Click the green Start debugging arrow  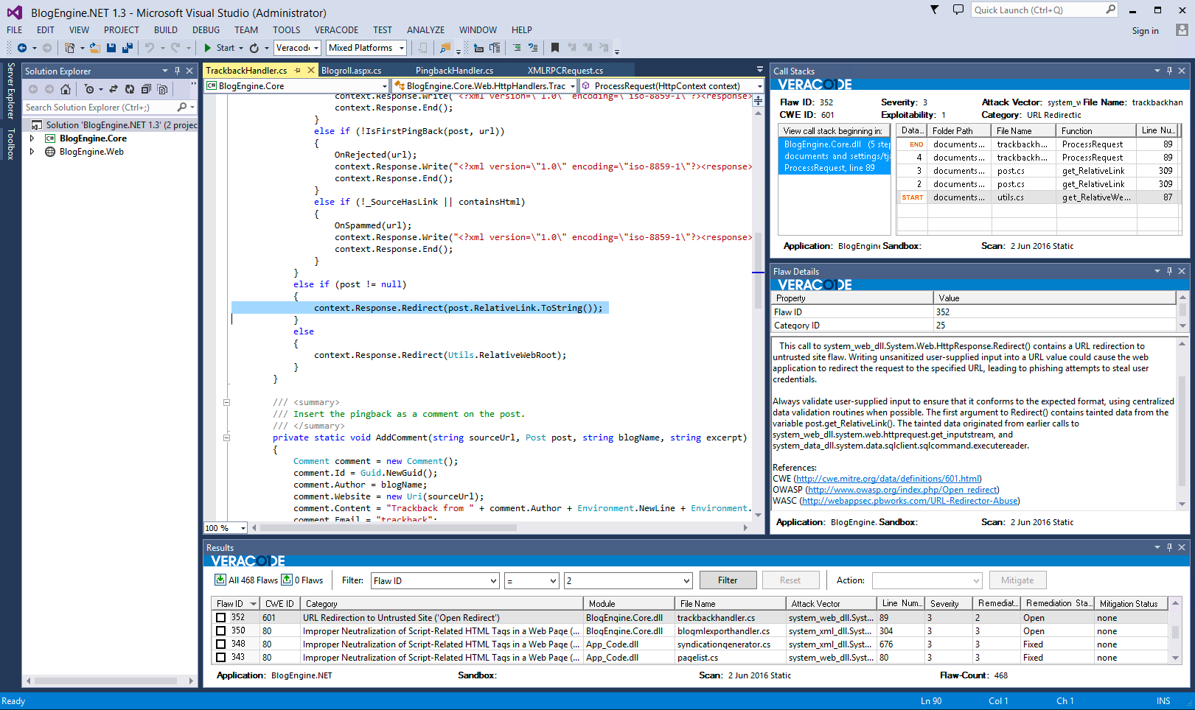[x=208, y=48]
